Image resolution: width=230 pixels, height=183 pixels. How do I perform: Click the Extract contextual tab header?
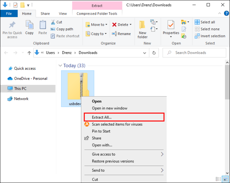pyautogui.click(x=97, y=6)
